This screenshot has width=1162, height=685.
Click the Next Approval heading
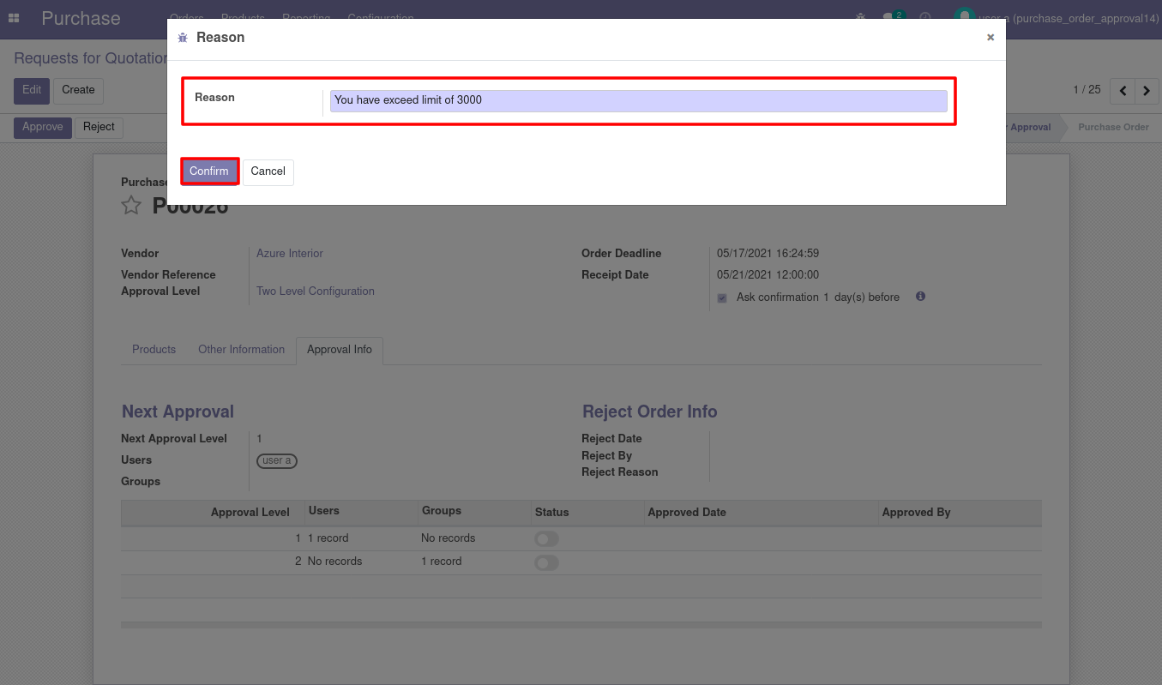[x=178, y=412]
